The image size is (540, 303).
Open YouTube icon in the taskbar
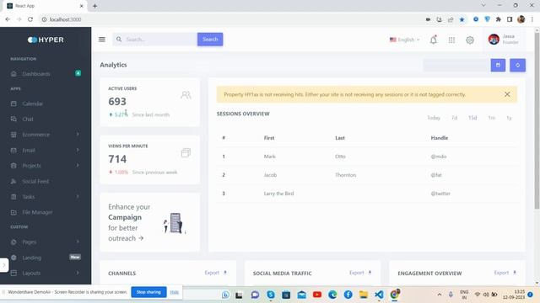pyautogui.click(x=317, y=295)
